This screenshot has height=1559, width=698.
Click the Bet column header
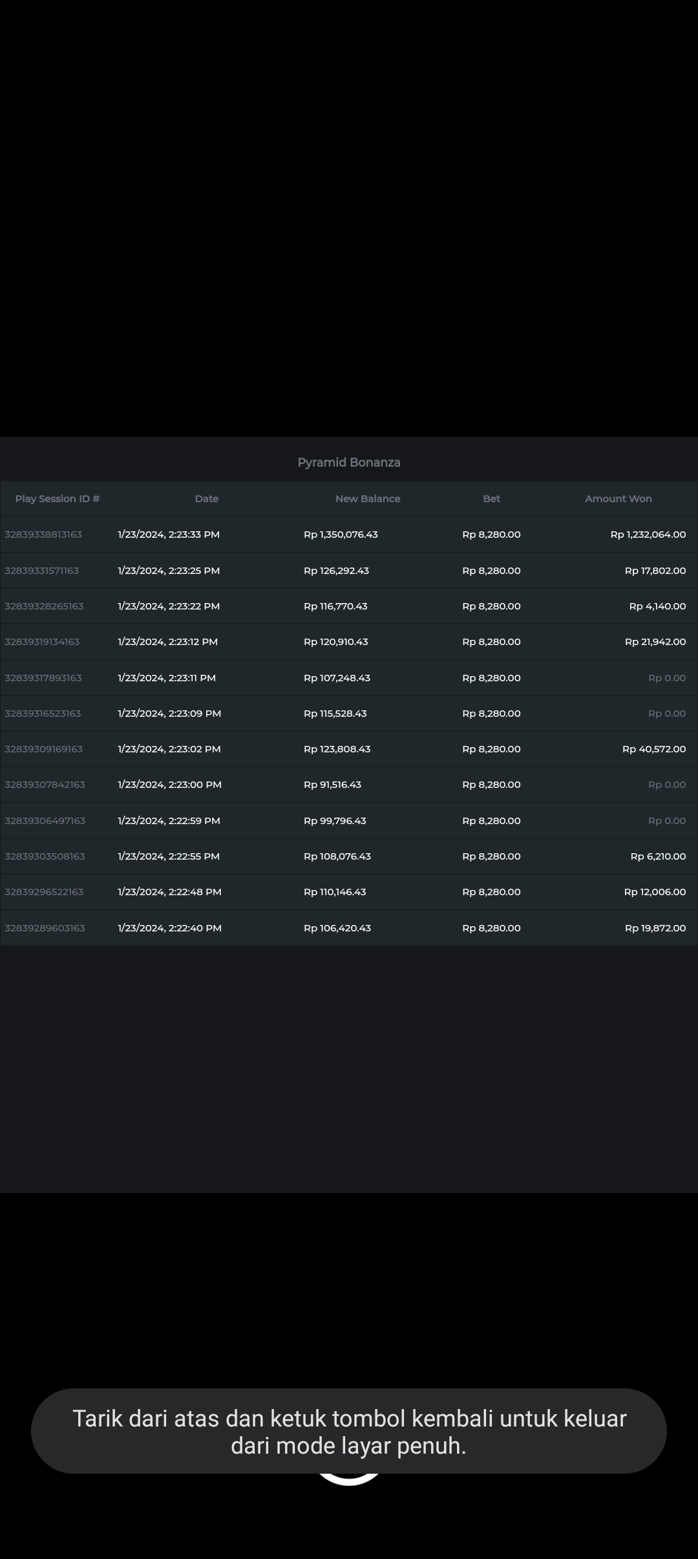tap(491, 498)
